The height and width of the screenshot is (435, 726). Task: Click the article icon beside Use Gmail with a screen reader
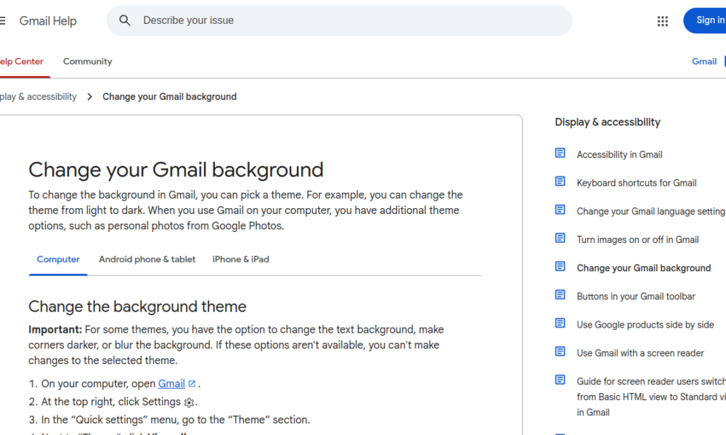tap(560, 352)
